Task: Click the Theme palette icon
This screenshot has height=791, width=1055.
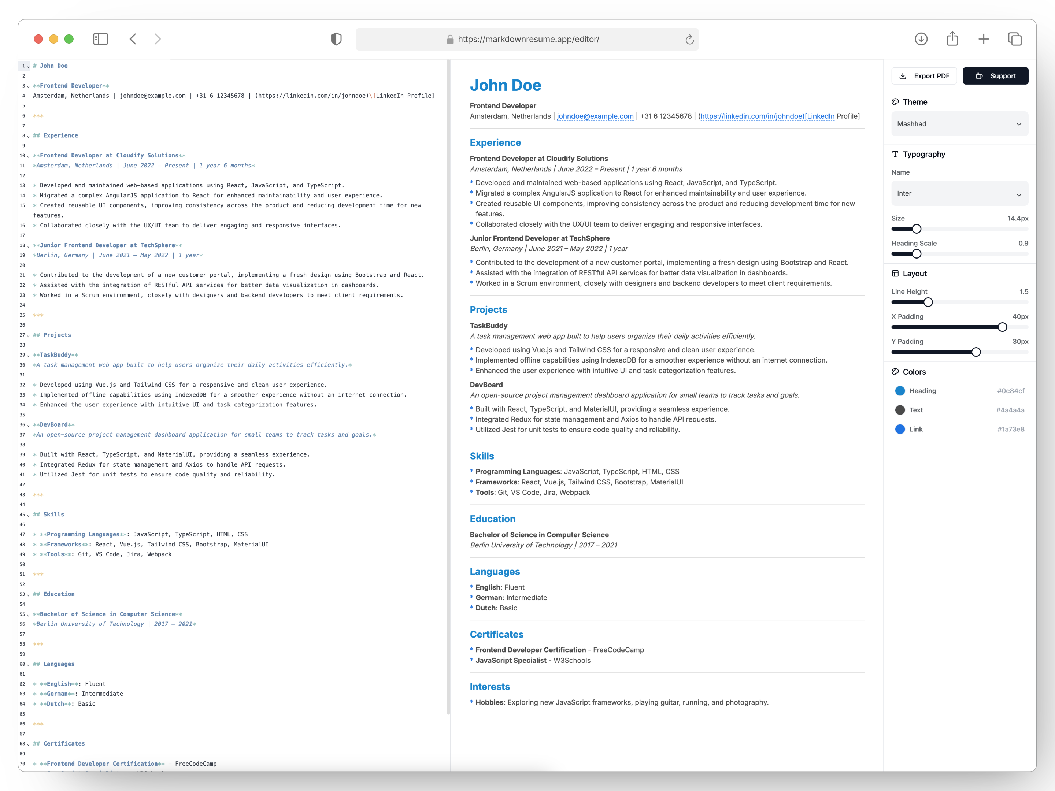Action: point(895,101)
